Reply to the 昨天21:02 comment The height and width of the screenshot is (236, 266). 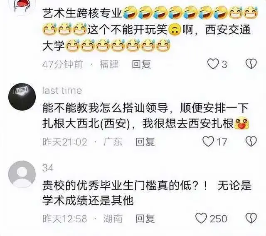pos(145,142)
